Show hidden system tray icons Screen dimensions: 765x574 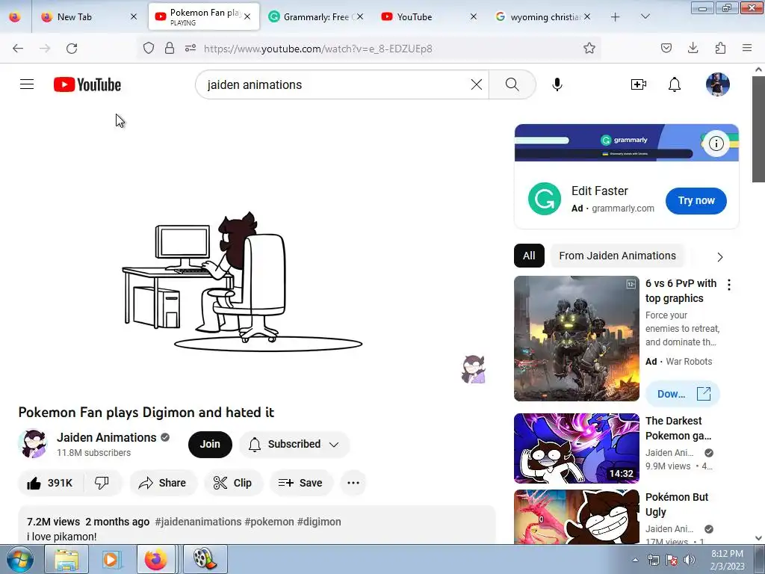(x=635, y=560)
